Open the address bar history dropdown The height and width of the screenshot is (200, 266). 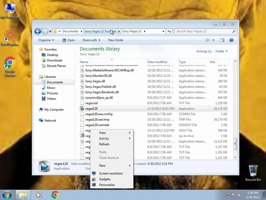(x=163, y=31)
